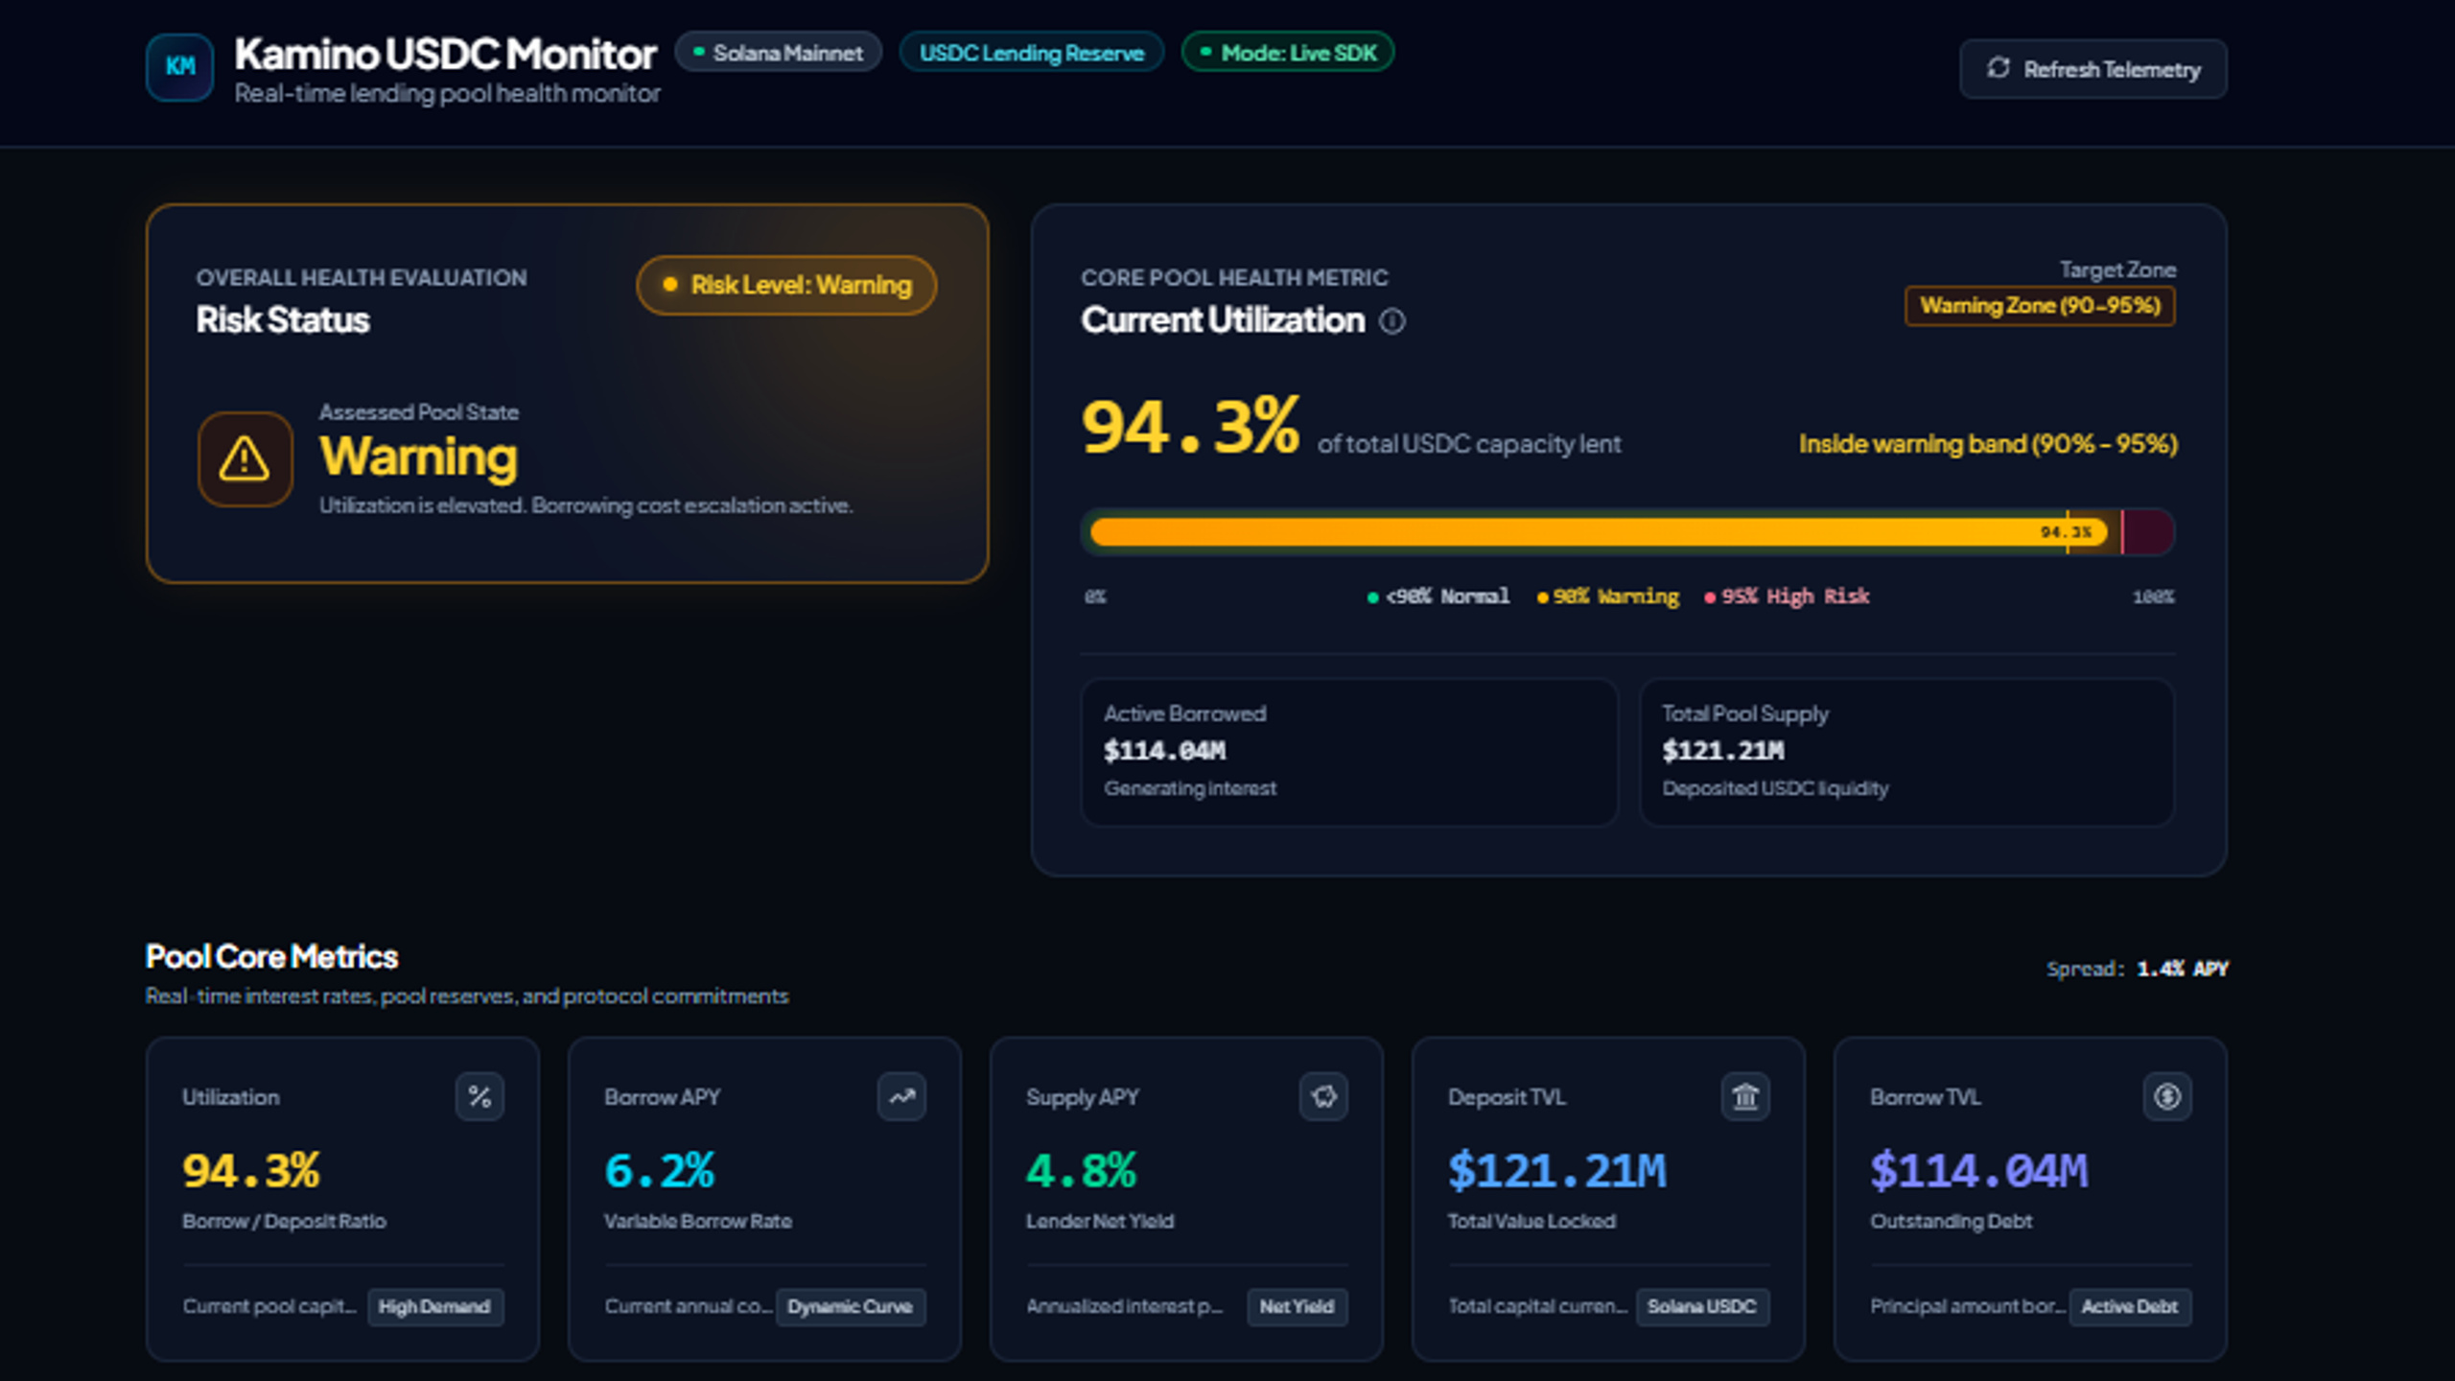Click the Solana Mainnet badge
Screen dimensions: 2455x1381
(778, 53)
